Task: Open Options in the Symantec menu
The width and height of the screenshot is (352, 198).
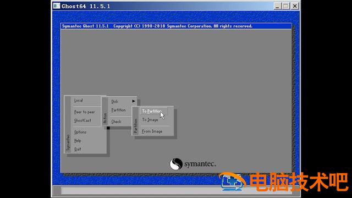Action: click(80, 132)
